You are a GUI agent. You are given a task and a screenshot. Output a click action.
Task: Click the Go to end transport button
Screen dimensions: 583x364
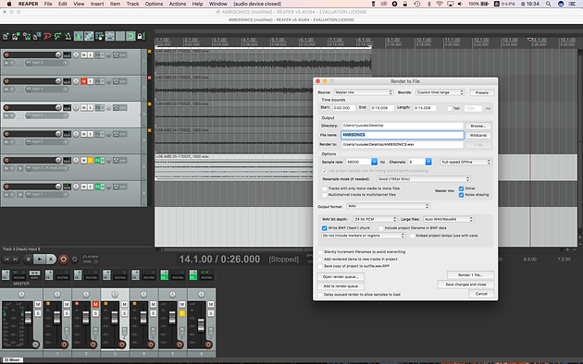tap(15, 259)
